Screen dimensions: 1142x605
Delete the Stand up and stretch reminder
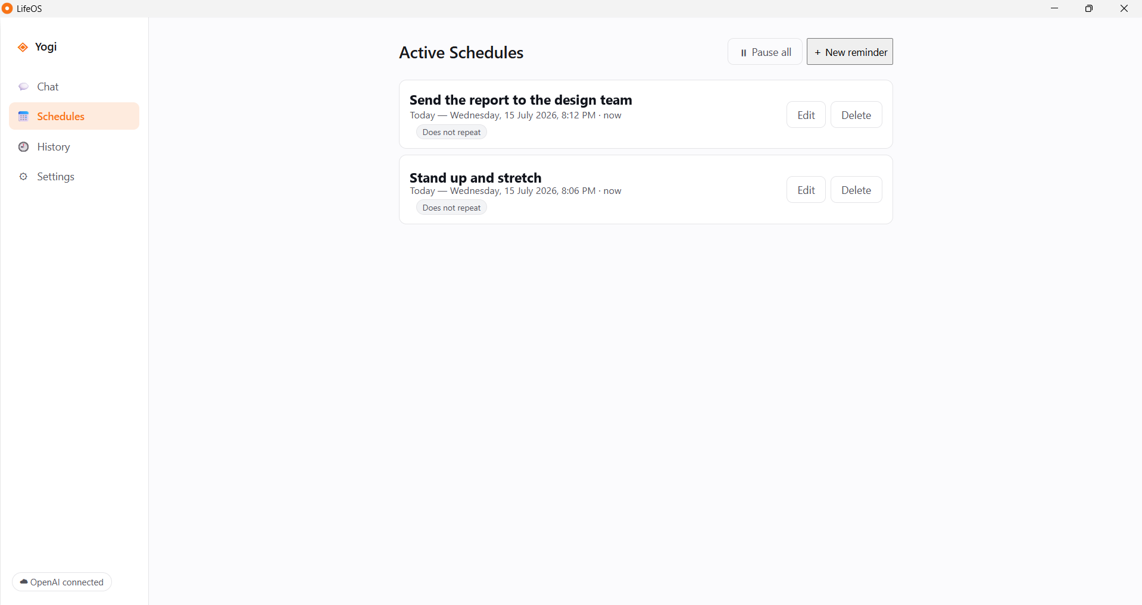856,190
